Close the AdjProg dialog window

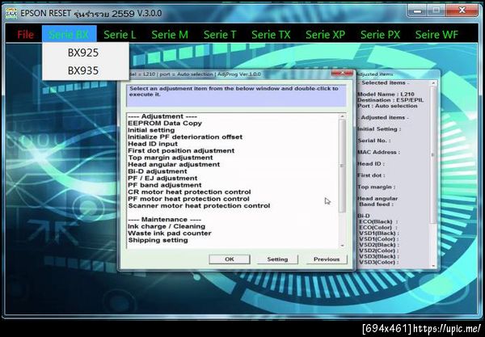[342, 74]
